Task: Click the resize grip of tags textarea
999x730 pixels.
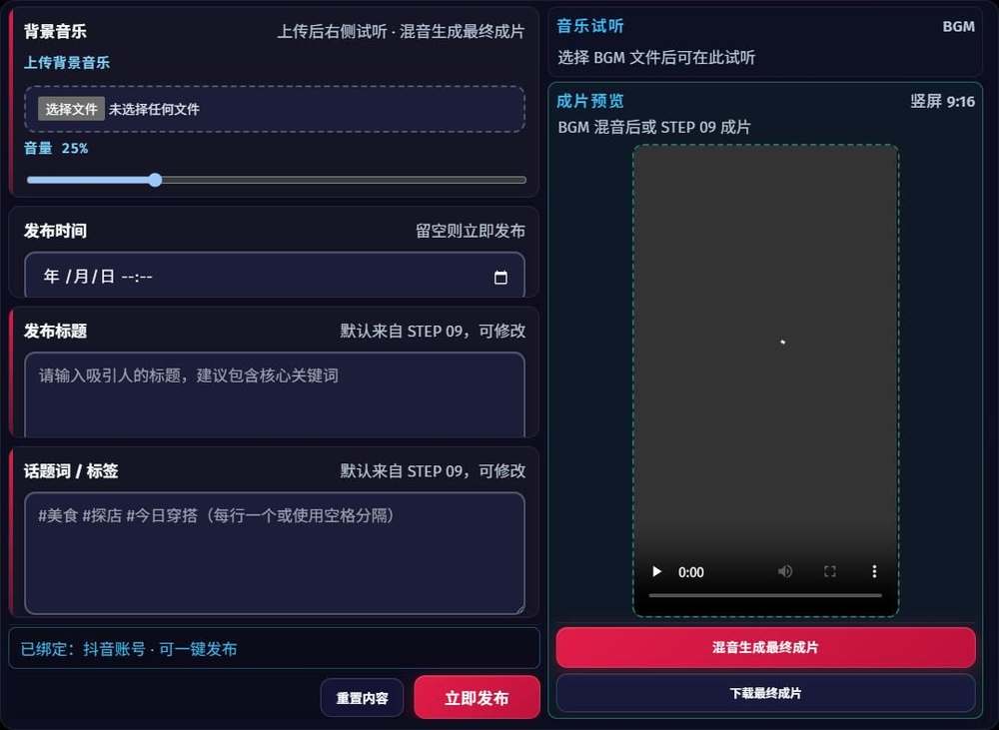Action: [x=519, y=608]
